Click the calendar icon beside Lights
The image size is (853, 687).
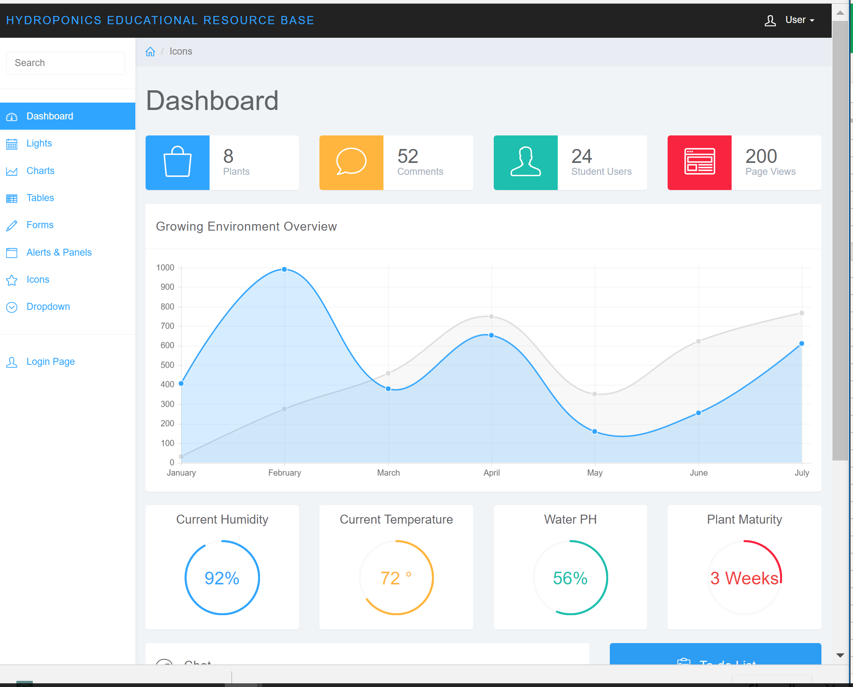[x=12, y=144]
